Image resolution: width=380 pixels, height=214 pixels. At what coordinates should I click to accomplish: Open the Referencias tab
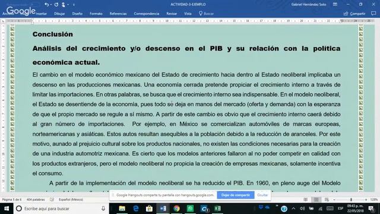pos(118,14)
